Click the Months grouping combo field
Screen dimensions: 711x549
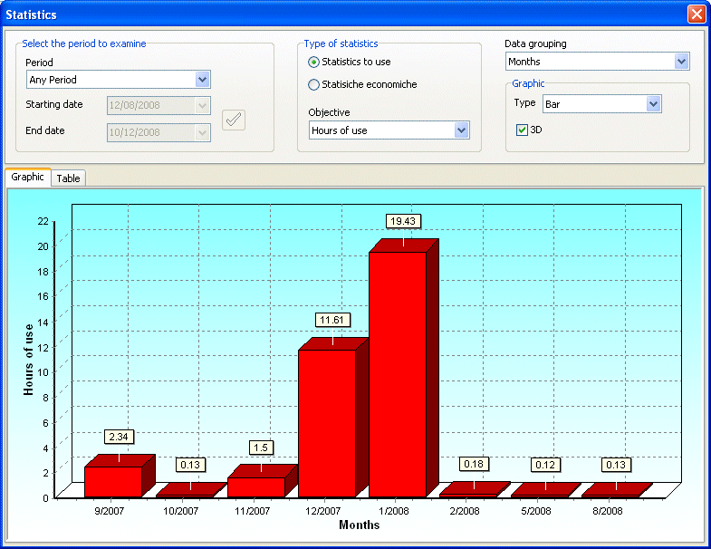point(598,62)
